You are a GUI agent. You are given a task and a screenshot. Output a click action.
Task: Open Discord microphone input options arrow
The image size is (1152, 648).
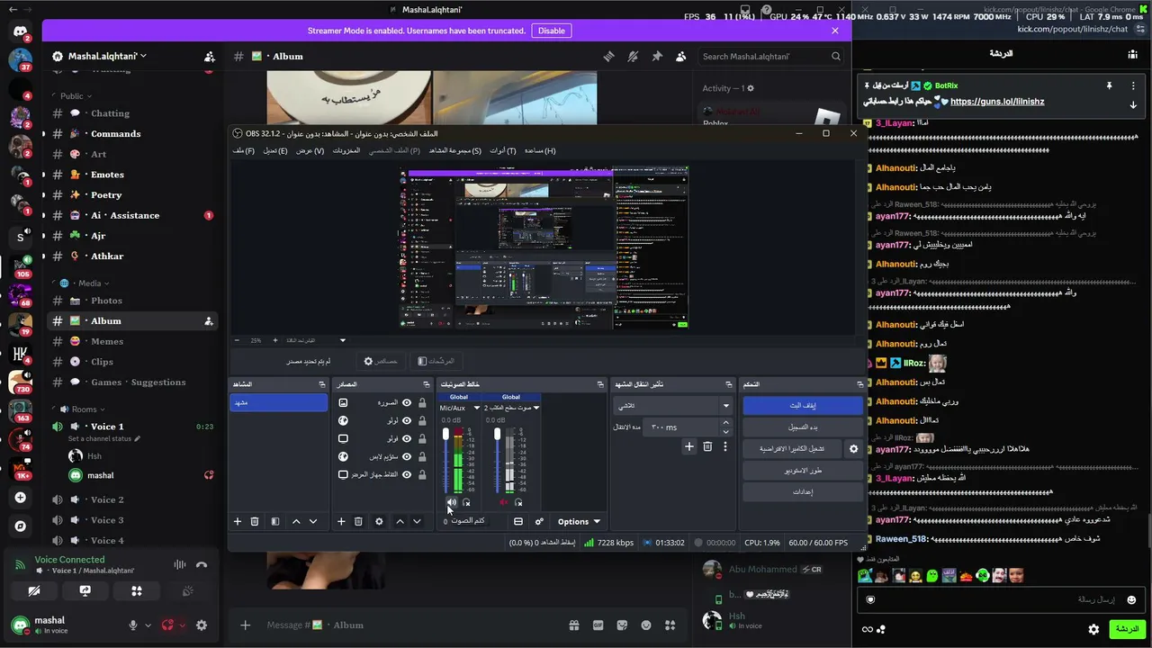[x=148, y=625]
